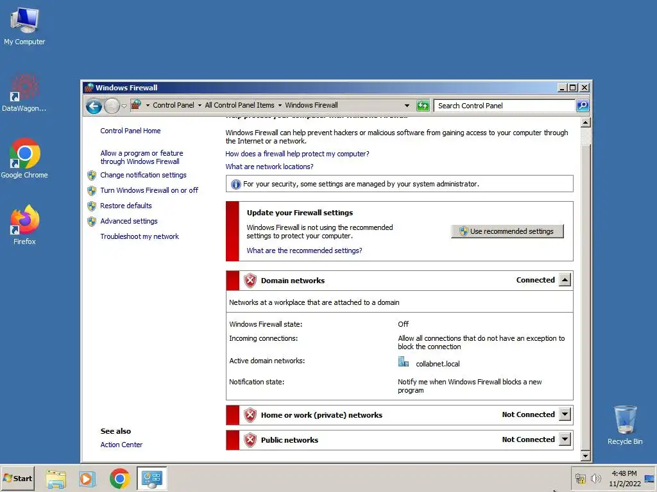Screen dimensions: 657x492
Task: Click the collabnet.local network name
Action: pos(438,364)
